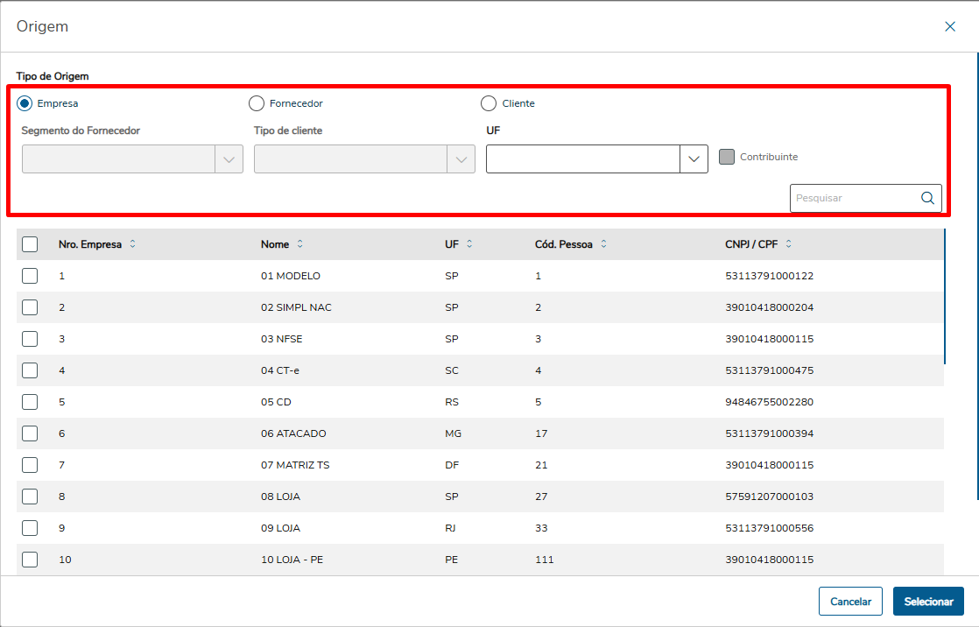Screen dimensions: 979x627
Task: Click the UF value RJ
Action: pos(450,528)
